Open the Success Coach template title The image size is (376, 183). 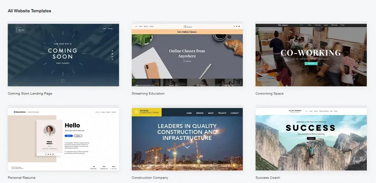pyautogui.click(x=268, y=178)
